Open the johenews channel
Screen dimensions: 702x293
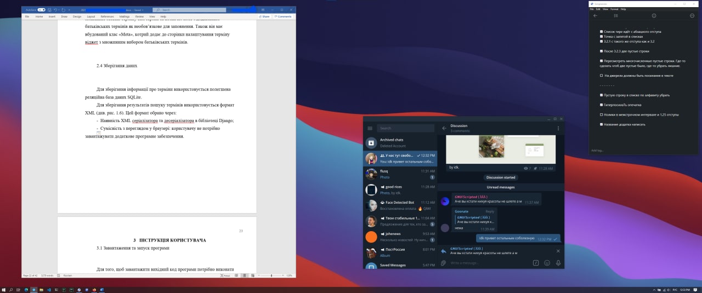coord(400,237)
